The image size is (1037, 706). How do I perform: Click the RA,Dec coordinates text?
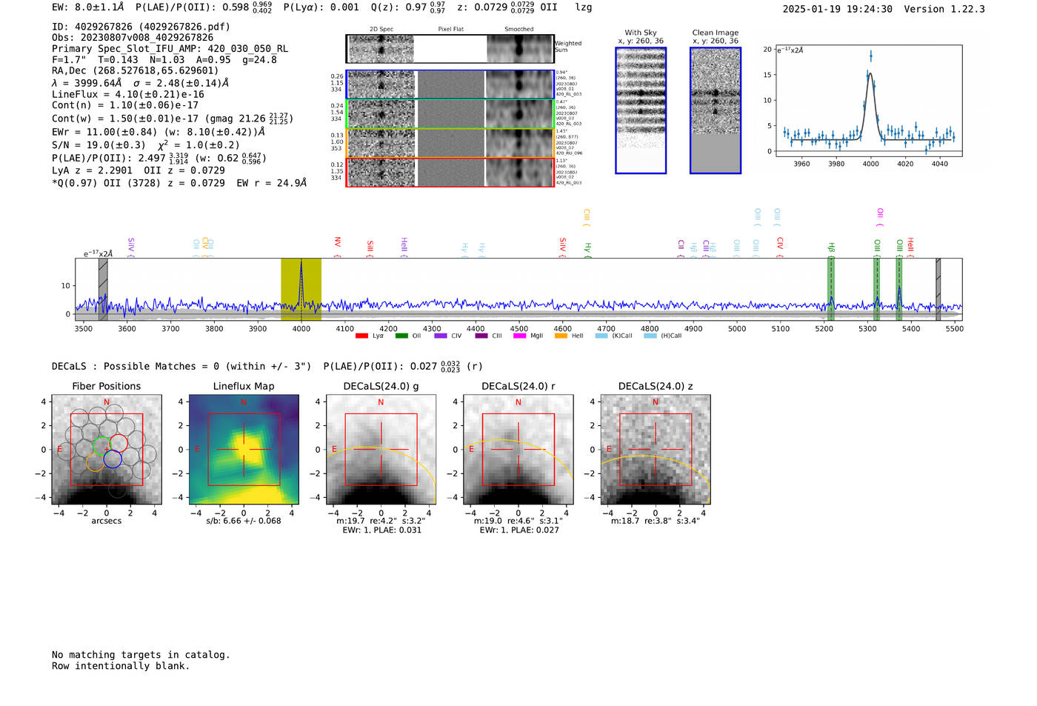[x=136, y=71]
